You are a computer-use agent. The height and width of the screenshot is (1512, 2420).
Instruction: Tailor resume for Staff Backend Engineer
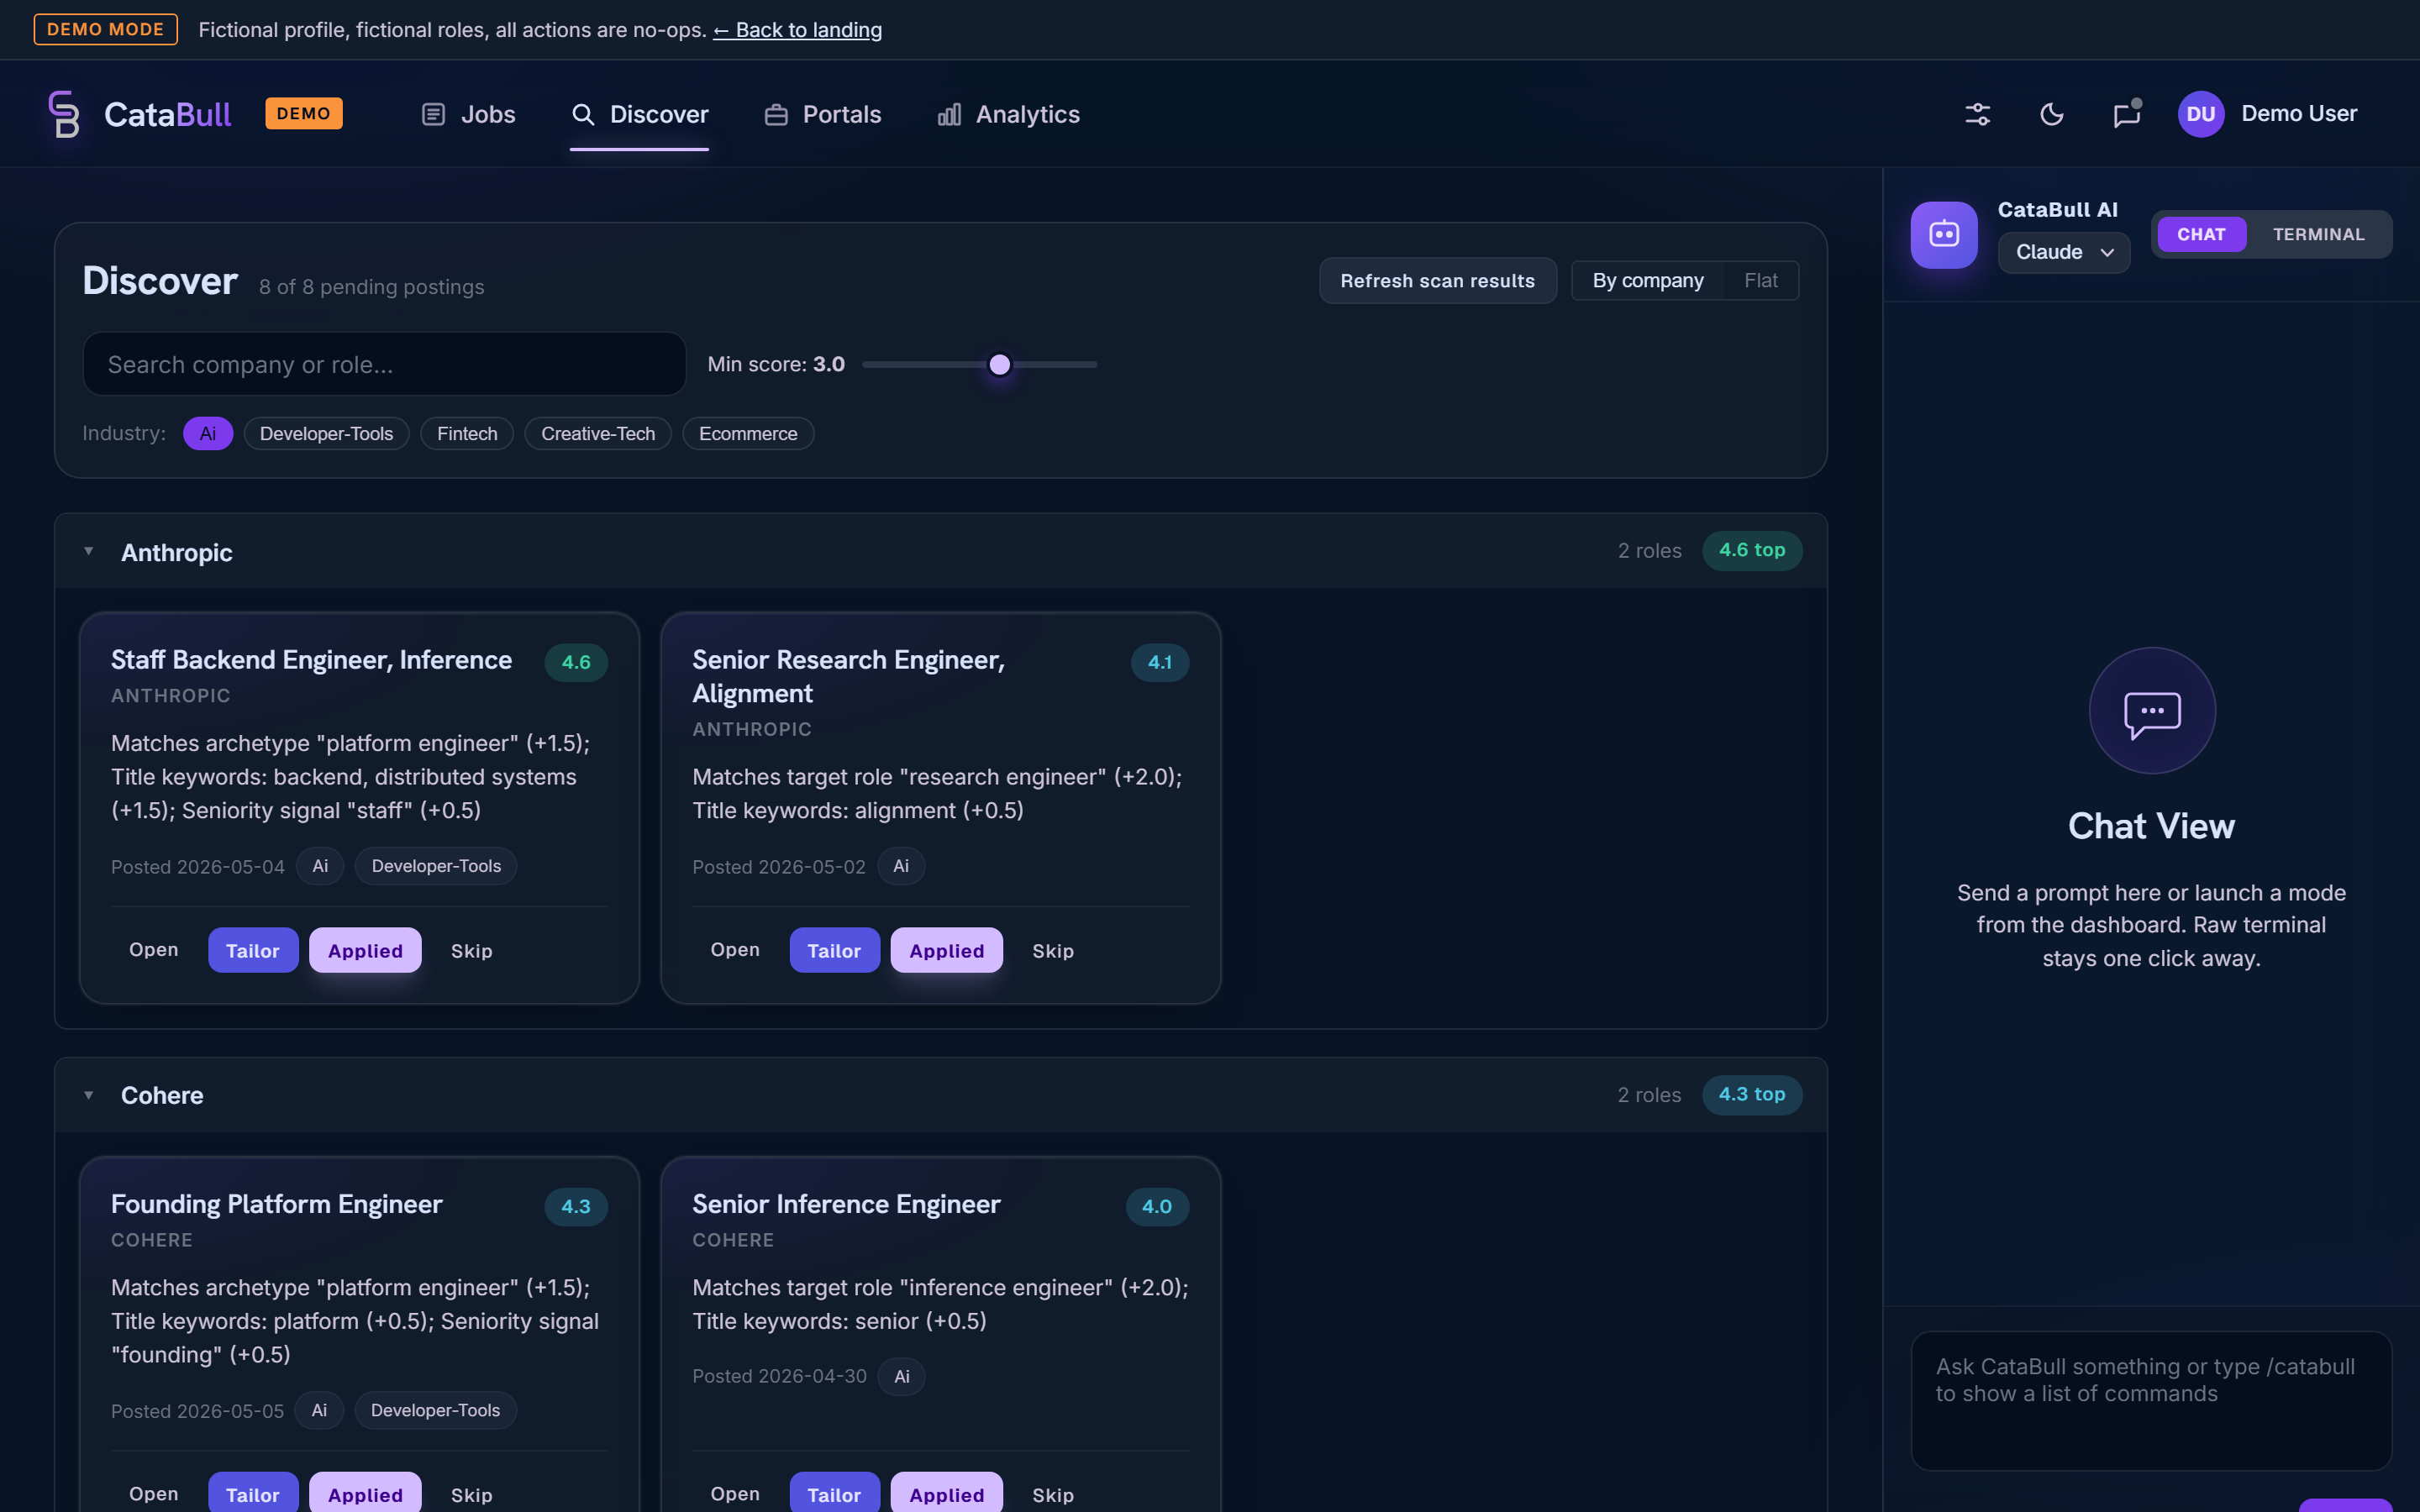(x=252, y=950)
